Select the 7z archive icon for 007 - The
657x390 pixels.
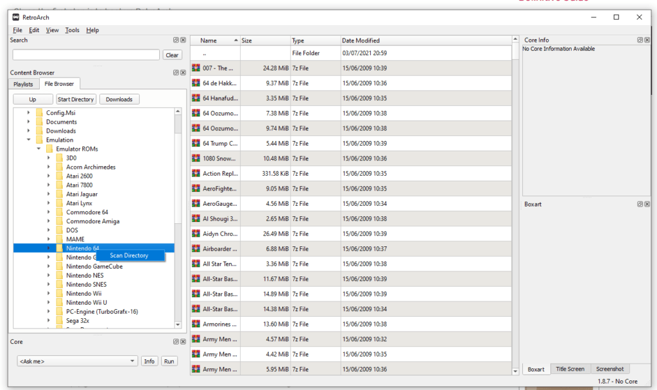coord(196,68)
